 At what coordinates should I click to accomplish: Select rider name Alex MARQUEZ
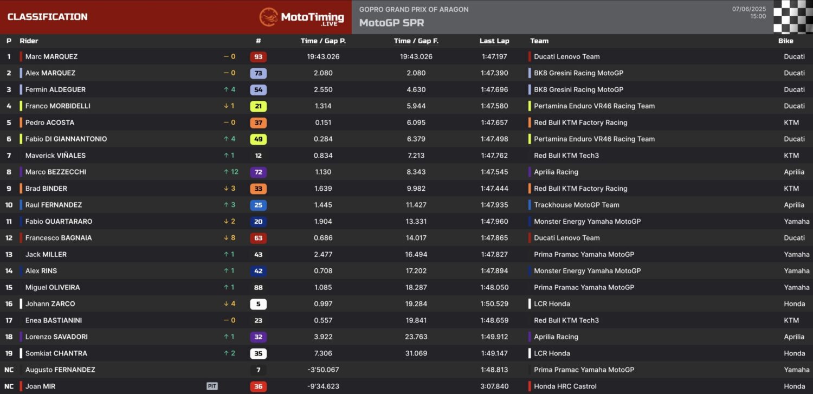[50, 73]
